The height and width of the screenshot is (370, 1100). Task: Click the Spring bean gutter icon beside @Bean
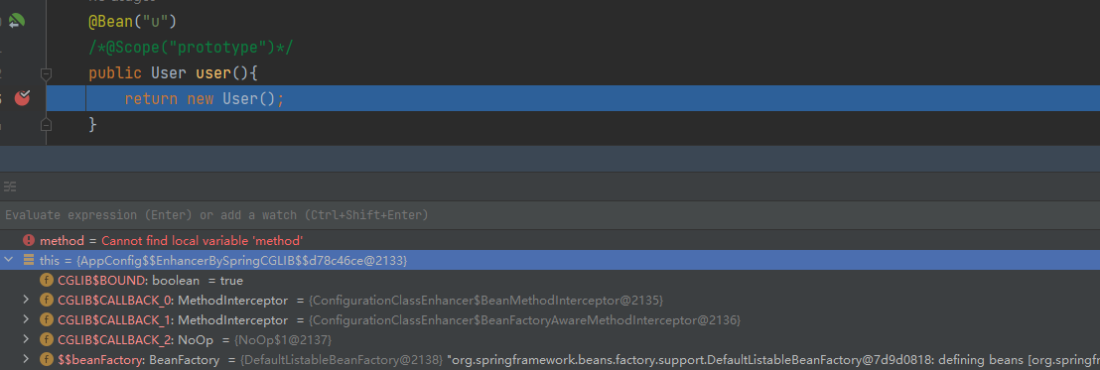point(16,22)
